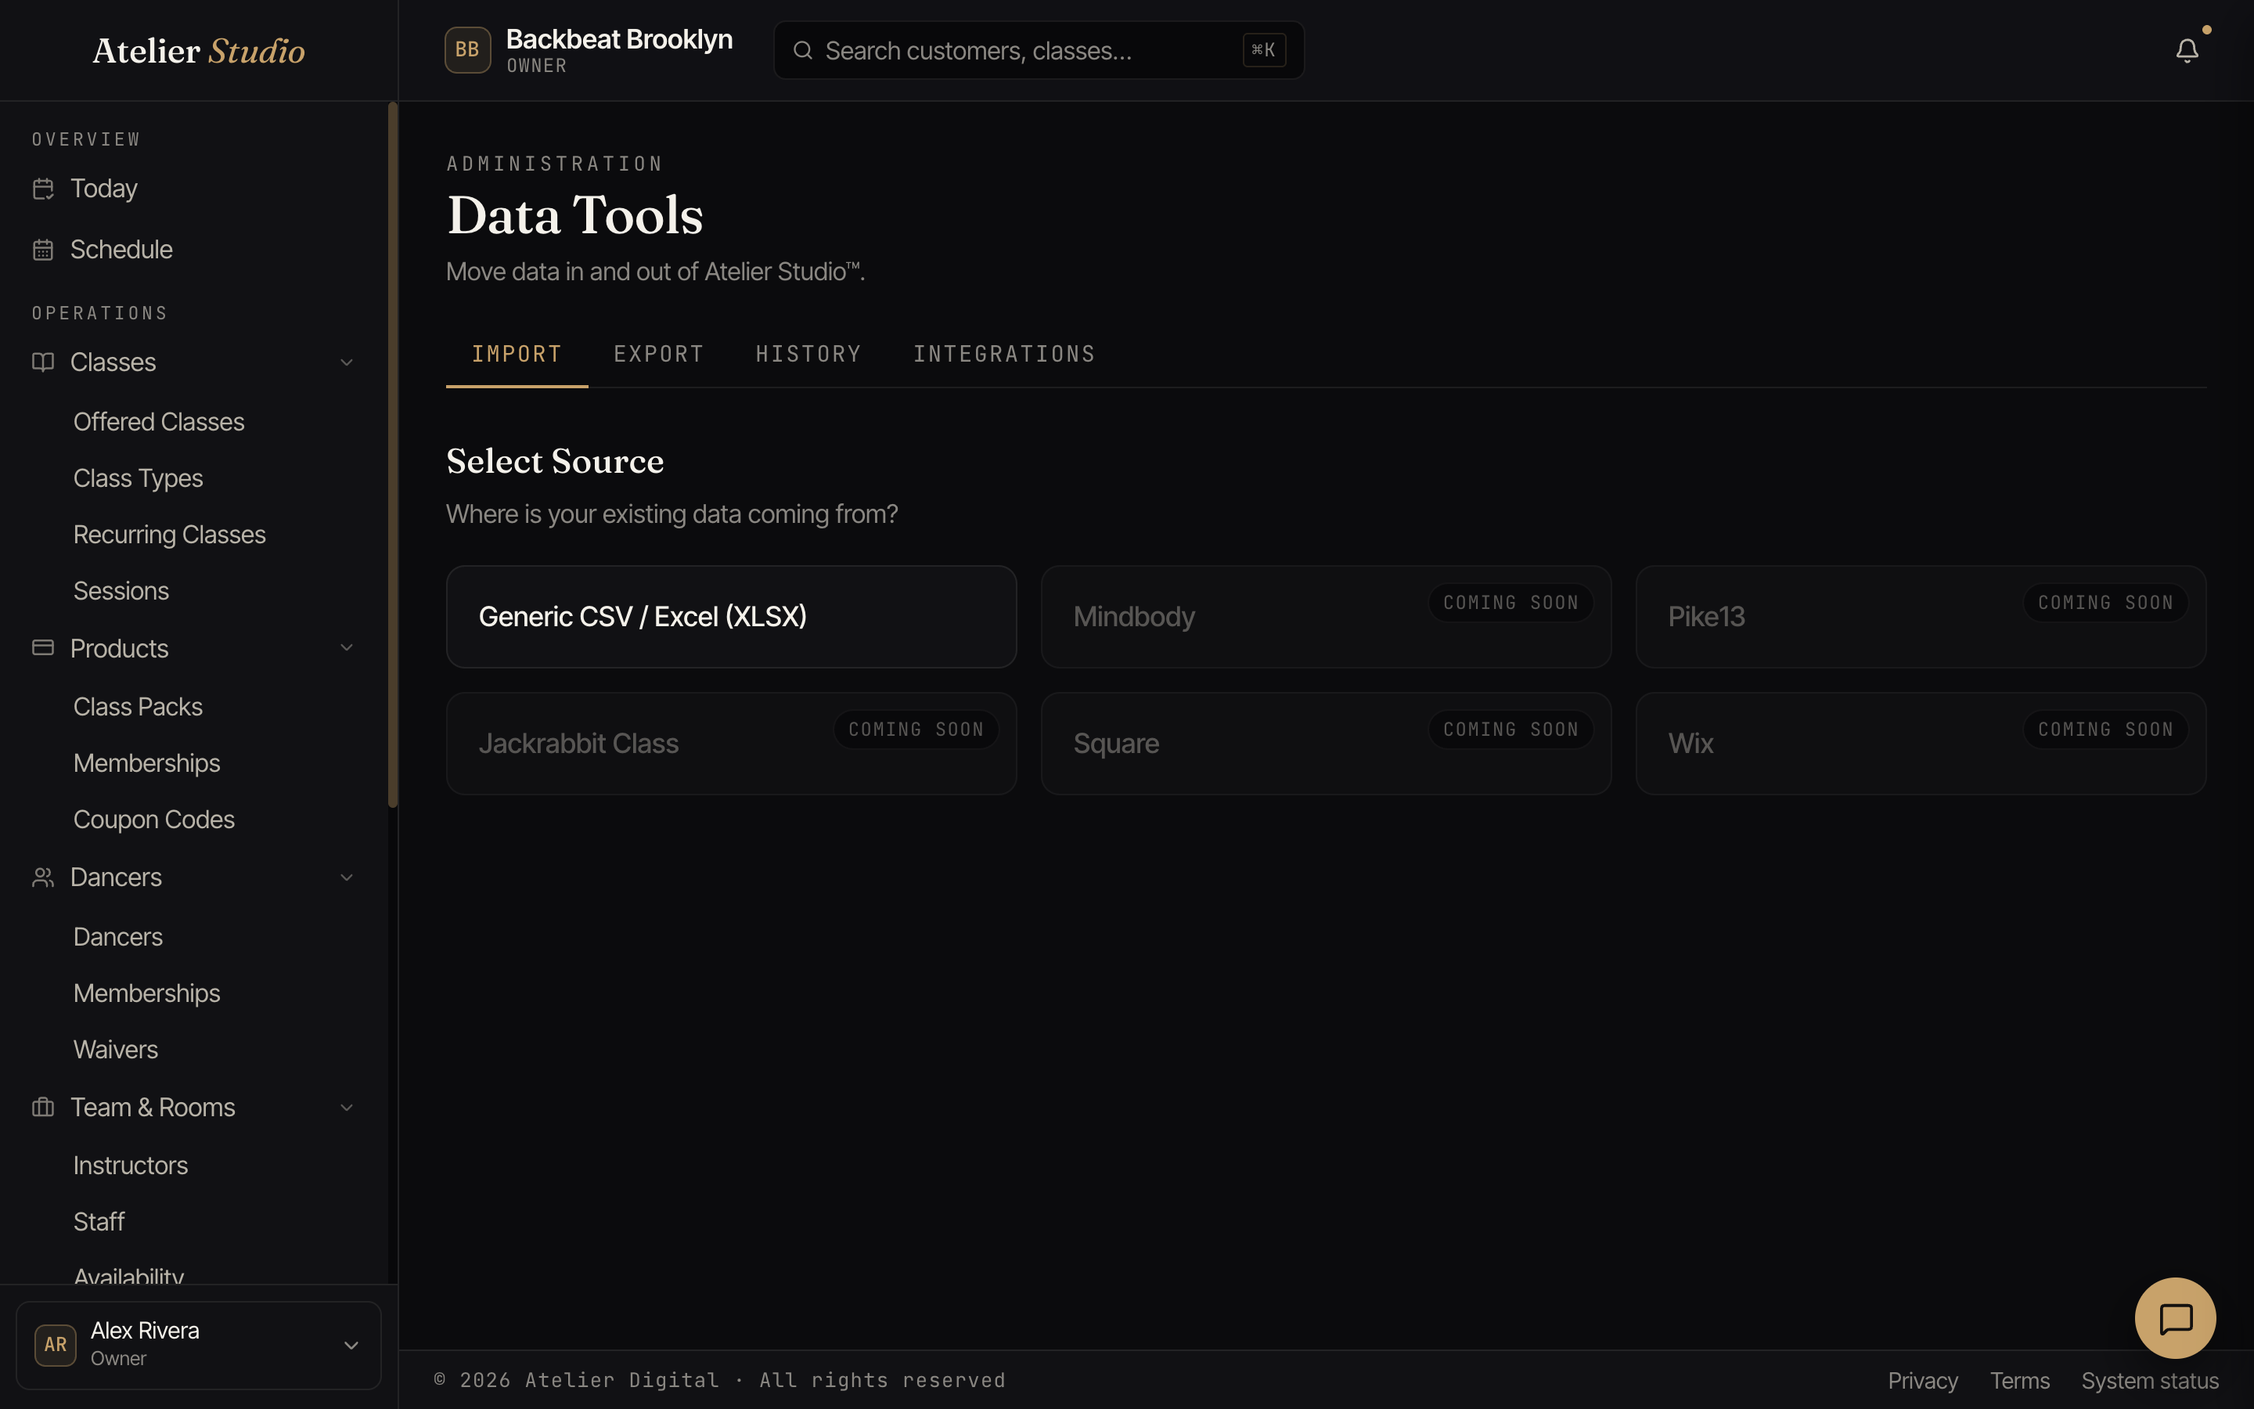Open Schedule in the sidebar

point(194,250)
